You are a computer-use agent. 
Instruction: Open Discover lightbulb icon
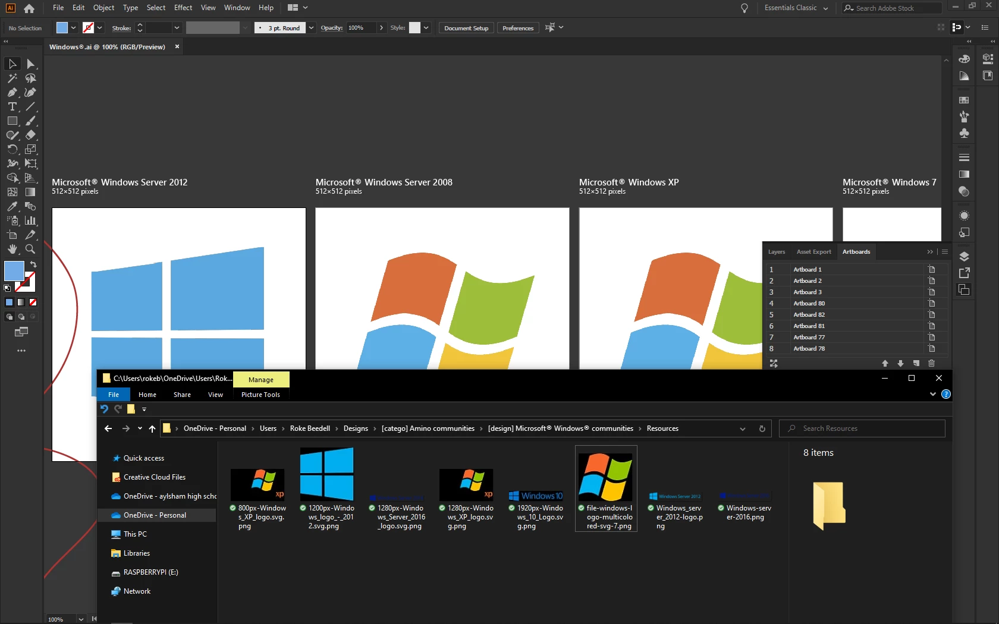(x=744, y=8)
